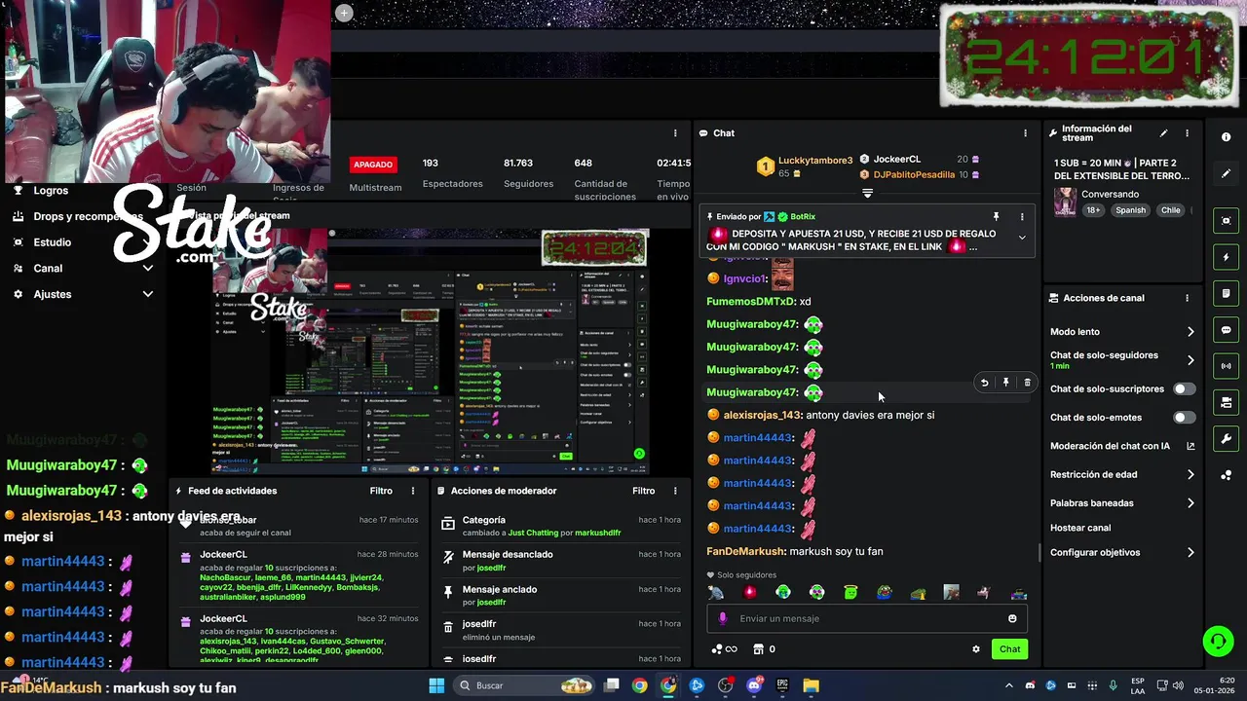Open Acciones de canal three-dot menu
1247x701 pixels.
[1187, 298]
